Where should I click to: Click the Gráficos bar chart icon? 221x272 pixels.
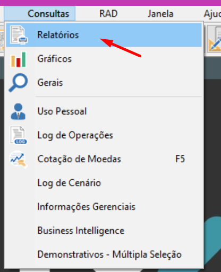point(19,59)
